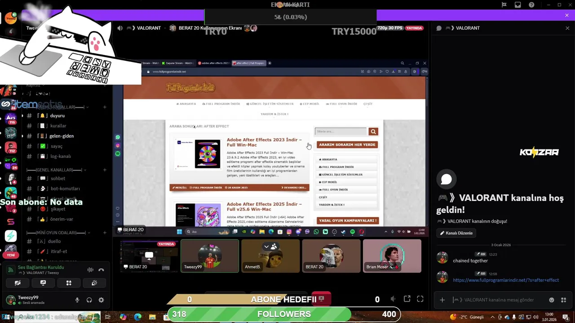Open Discord user settings gear
The image size is (575, 323).
pyautogui.click(x=101, y=300)
